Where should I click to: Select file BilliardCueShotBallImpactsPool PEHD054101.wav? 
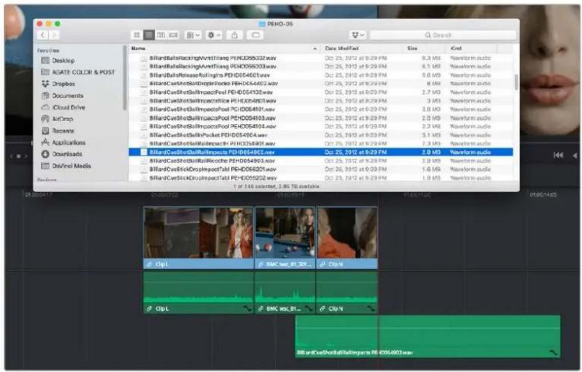(x=321, y=109)
